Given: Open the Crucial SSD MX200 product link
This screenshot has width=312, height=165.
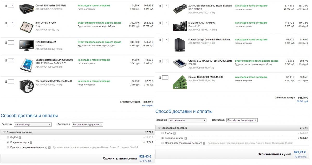Looking at the screenshot, I should (x=210, y=61).
